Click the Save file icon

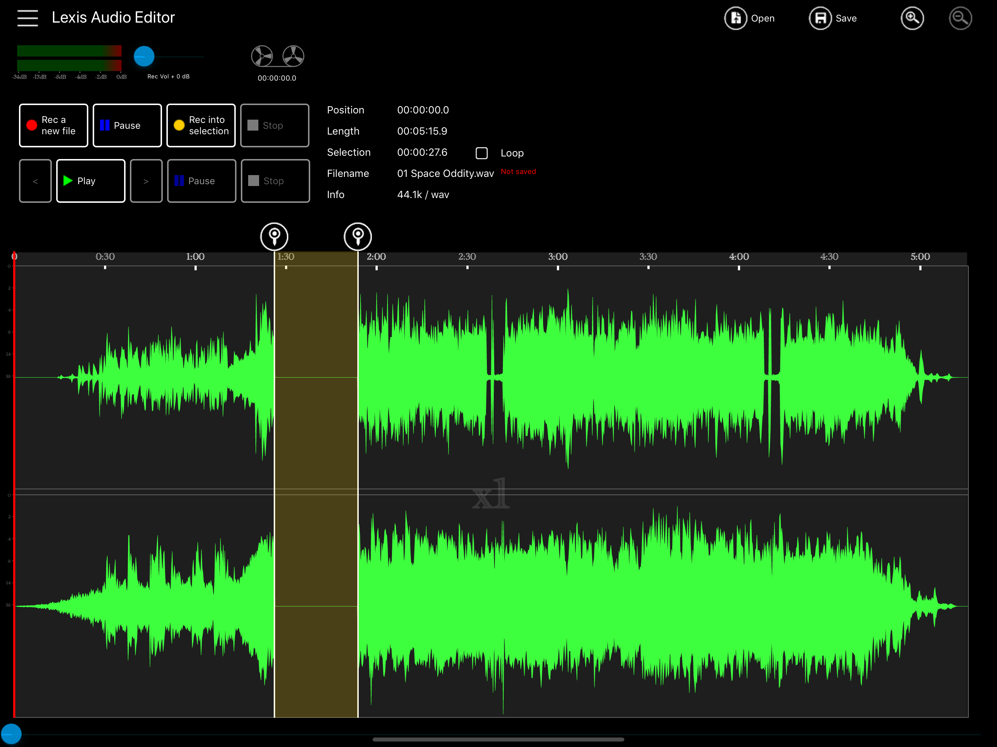tap(820, 19)
